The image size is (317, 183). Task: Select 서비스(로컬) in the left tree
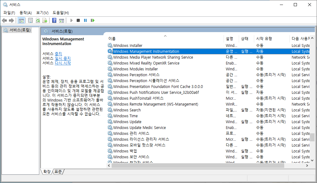tap(17, 30)
